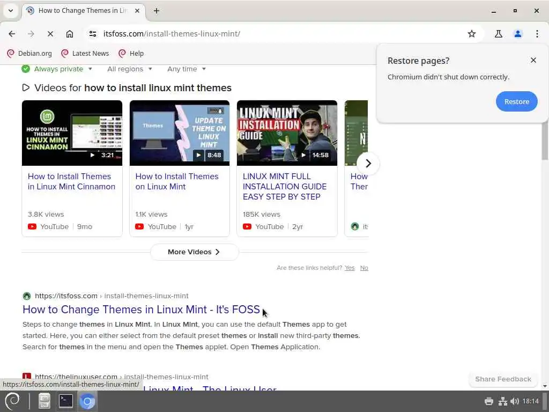Click the YouTube icon under 3.8K views
Screen dimensions: 549x412
32,227
